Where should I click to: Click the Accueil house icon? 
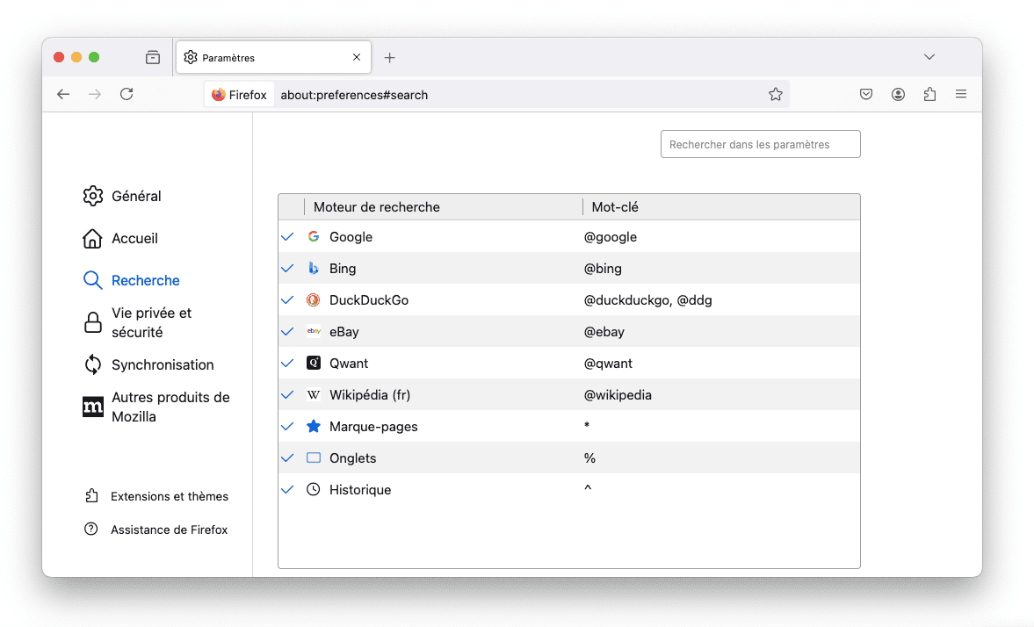[93, 238]
